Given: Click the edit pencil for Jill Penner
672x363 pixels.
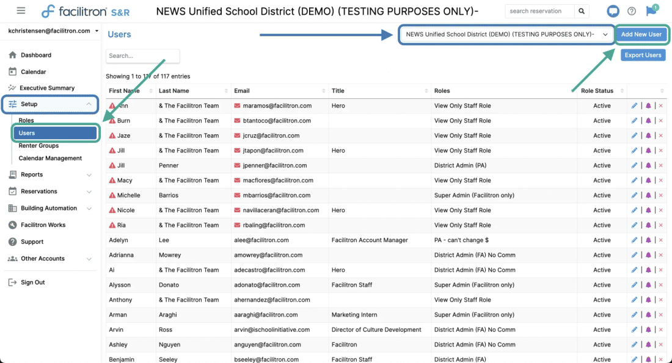Looking at the screenshot, I should pyautogui.click(x=634, y=165).
